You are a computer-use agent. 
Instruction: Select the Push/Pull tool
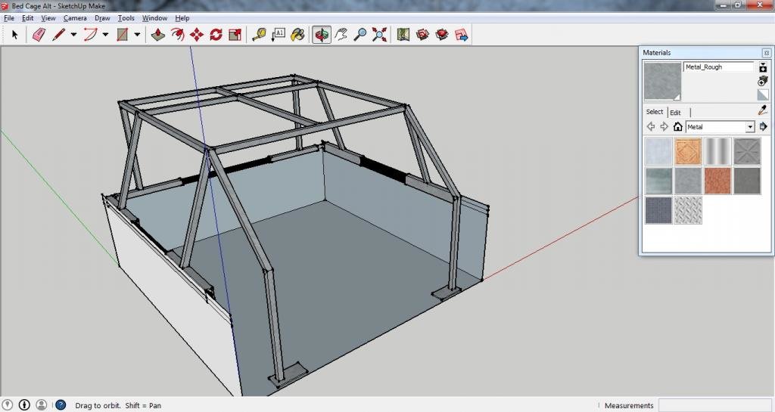point(157,35)
